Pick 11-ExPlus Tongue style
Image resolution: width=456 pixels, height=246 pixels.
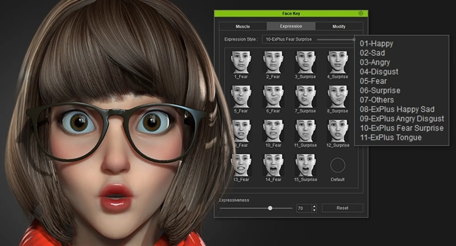tap(390, 138)
